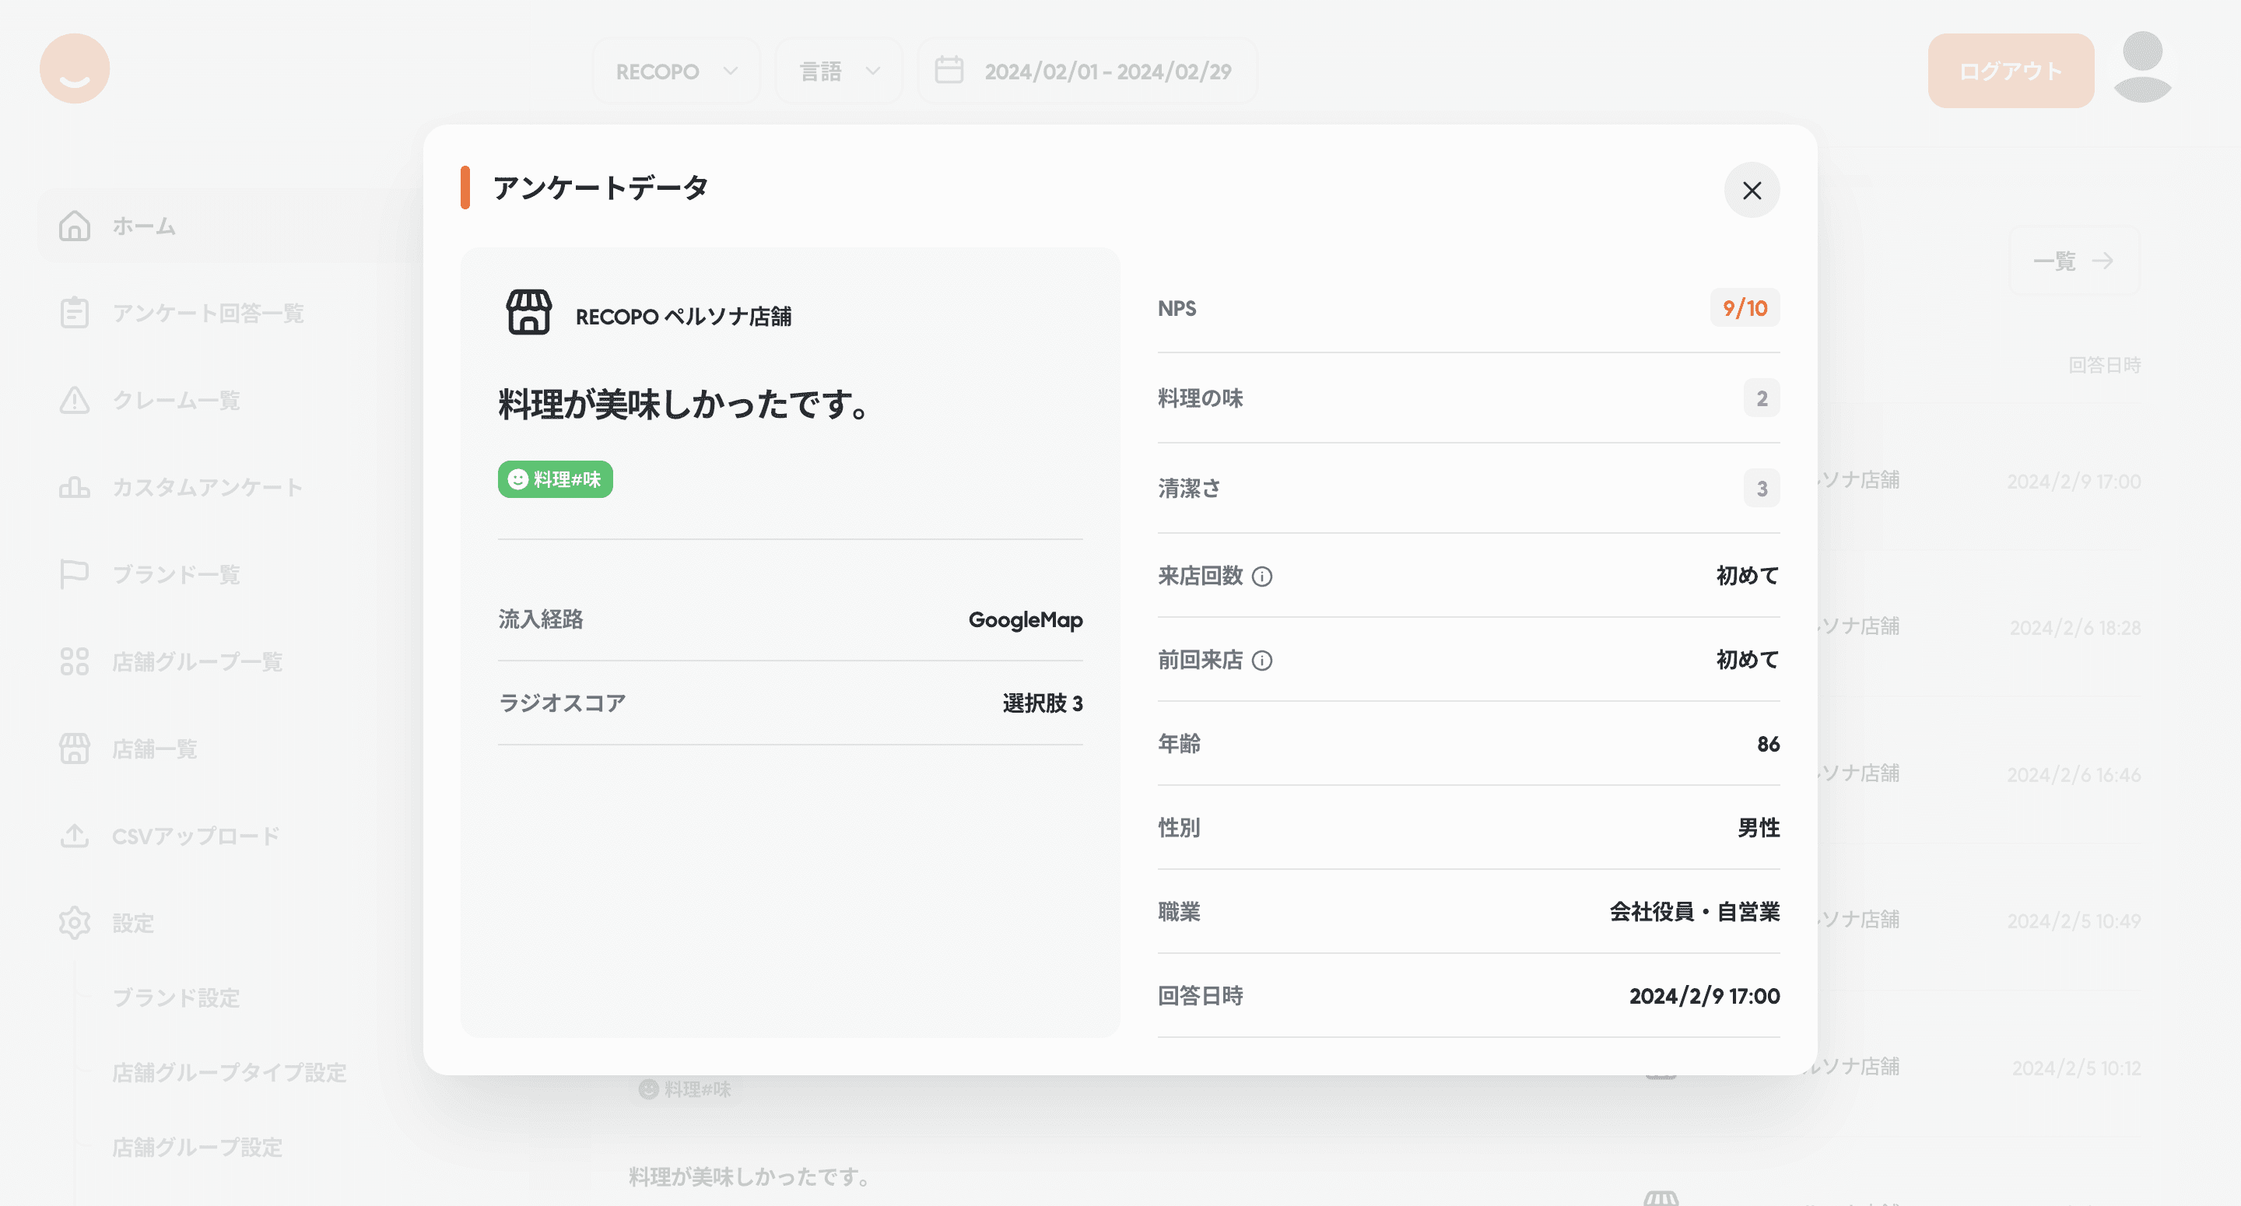Click the info icon next to 来店回数
2241x1206 pixels.
pyautogui.click(x=1261, y=576)
